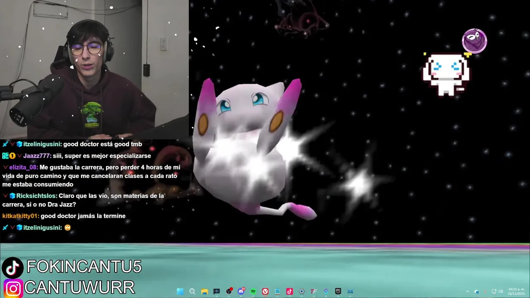Select username Jaazz777 in chat
The width and height of the screenshot is (530, 298).
(37, 156)
